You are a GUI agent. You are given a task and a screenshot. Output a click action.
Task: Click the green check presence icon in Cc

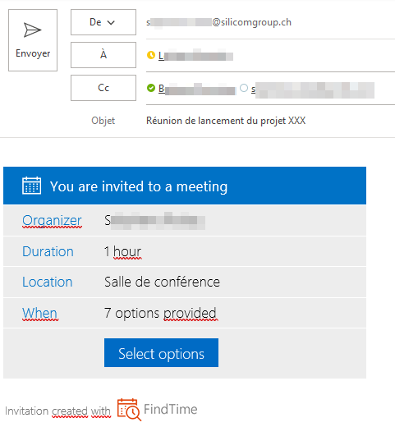[x=151, y=88]
